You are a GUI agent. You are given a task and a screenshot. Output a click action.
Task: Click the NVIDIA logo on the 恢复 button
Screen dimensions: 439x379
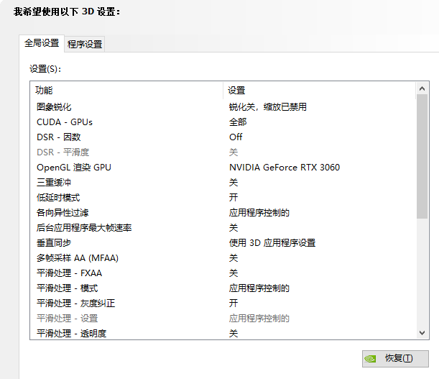370,359
